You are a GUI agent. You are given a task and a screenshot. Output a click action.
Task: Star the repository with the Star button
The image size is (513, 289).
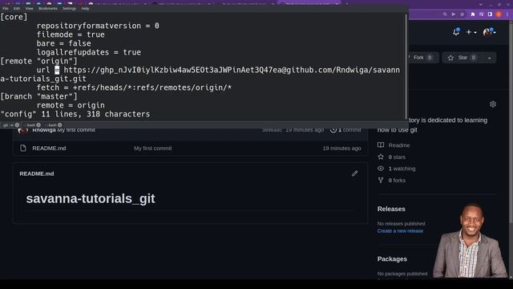[x=463, y=58]
